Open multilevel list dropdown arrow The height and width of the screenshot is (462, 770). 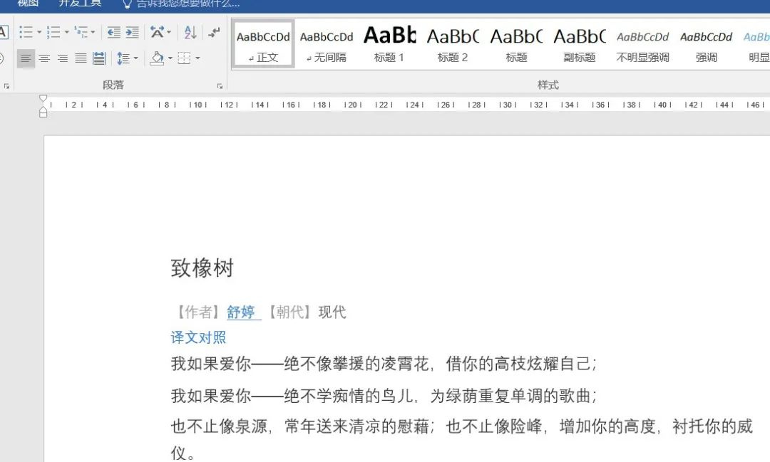click(x=93, y=32)
